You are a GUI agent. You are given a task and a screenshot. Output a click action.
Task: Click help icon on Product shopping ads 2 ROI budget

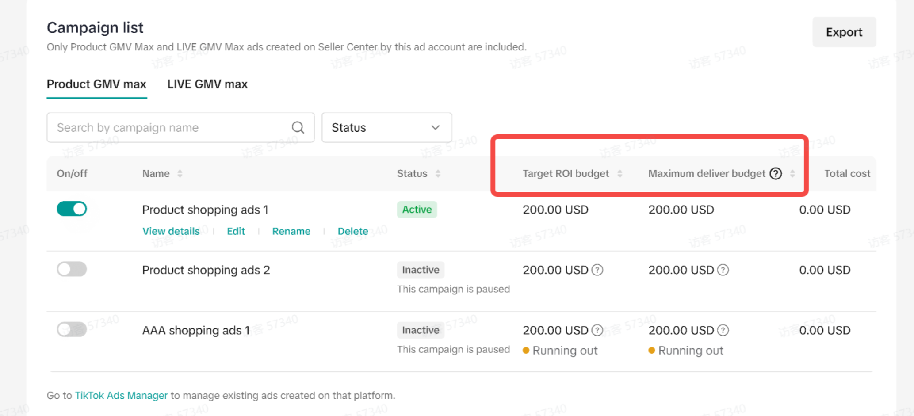597,270
